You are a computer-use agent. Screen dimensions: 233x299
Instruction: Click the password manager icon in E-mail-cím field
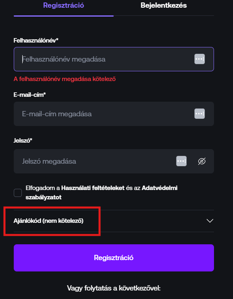pos(199,114)
